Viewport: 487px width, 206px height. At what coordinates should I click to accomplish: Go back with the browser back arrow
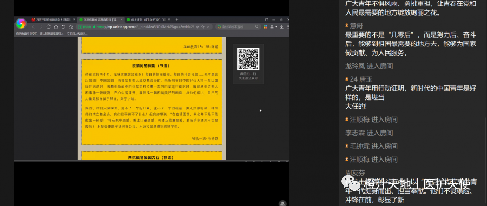[34, 27]
